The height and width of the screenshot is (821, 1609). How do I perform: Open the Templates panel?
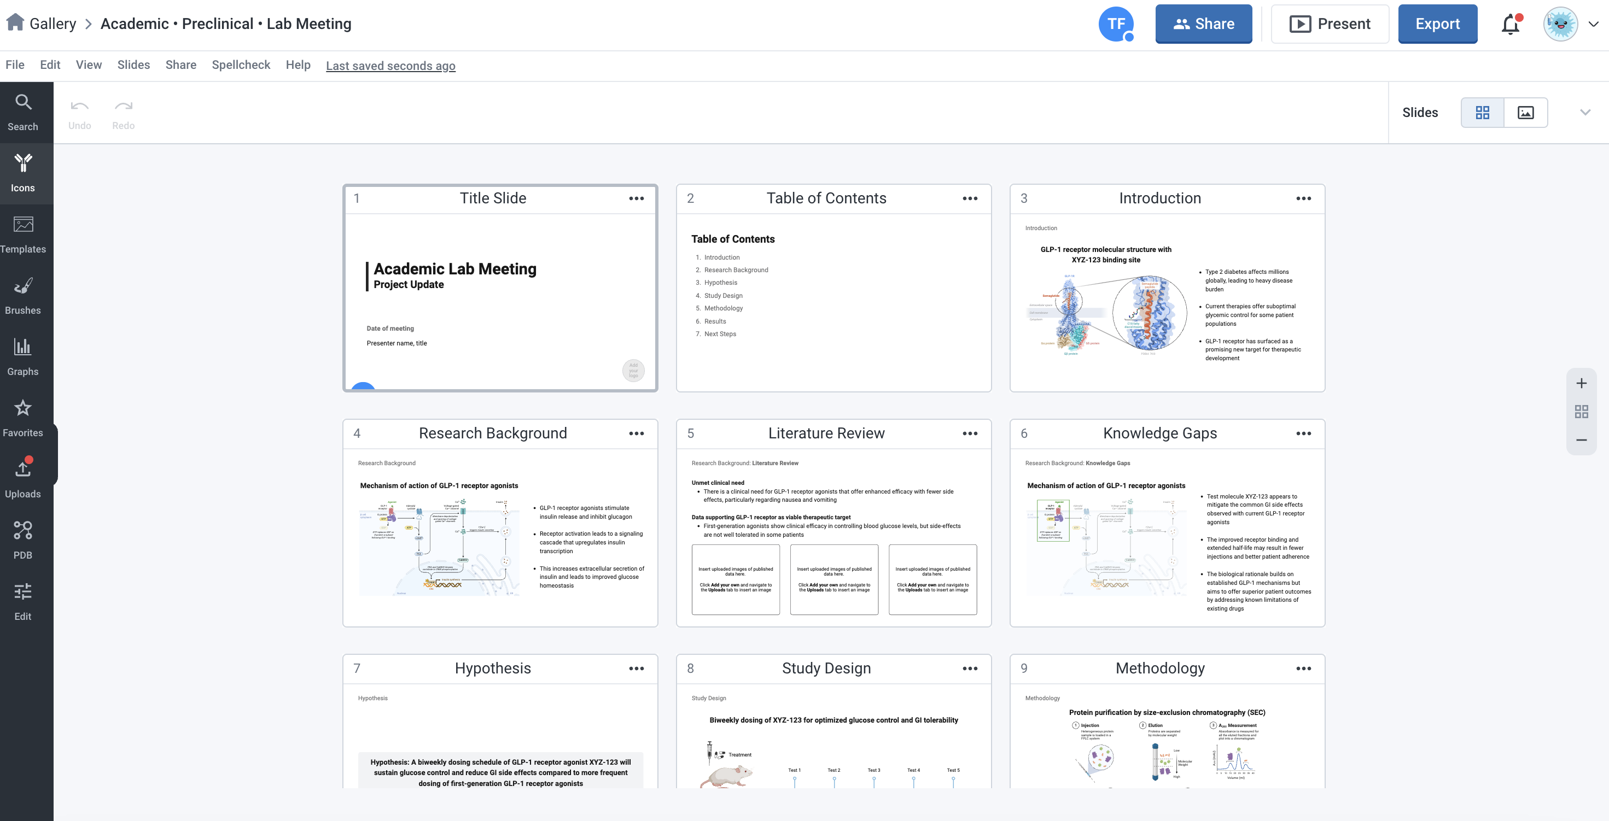pyautogui.click(x=23, y=234)
